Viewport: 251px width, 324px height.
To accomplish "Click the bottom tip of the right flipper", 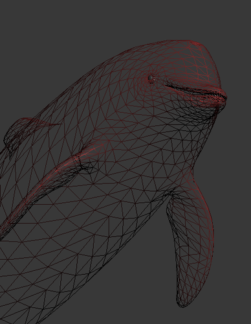I will tap(183, 303).
